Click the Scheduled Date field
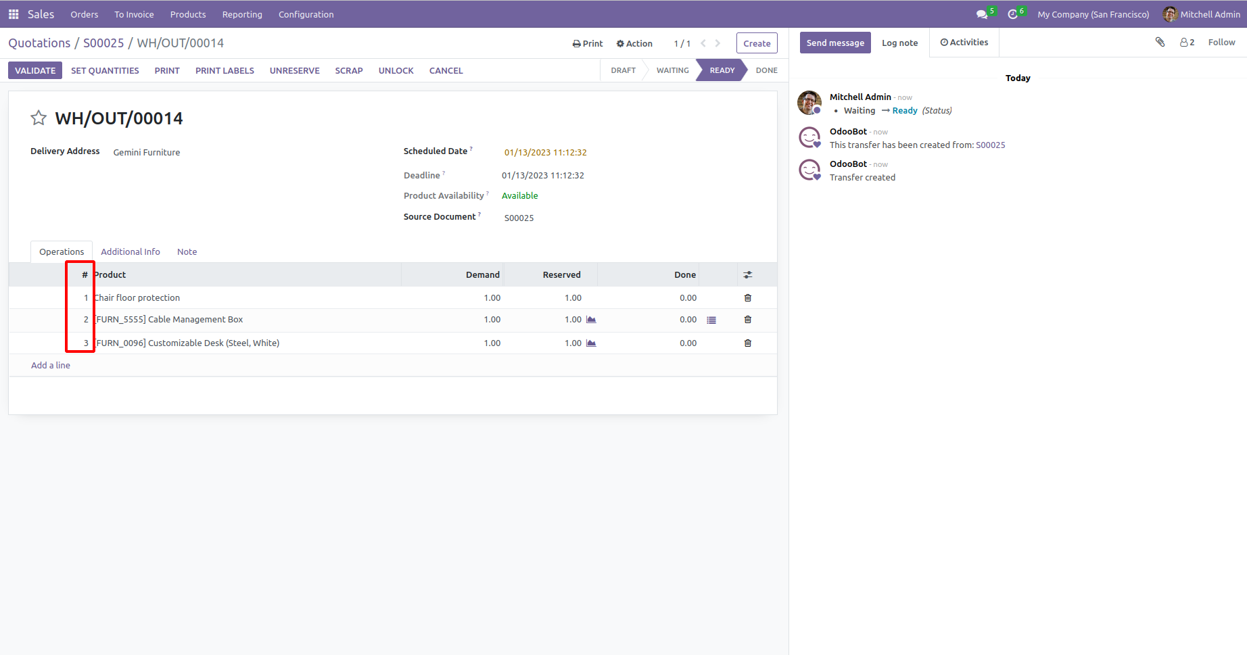Image resolution: width=1247 pixels, height=655 pixels. point(545,152)
